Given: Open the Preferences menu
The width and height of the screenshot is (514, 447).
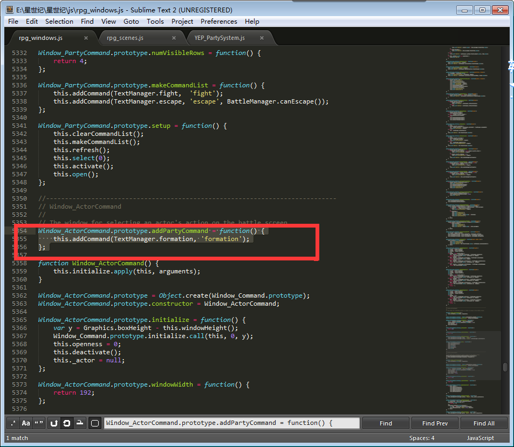Looking at the screenshot, I should [218, 22].
